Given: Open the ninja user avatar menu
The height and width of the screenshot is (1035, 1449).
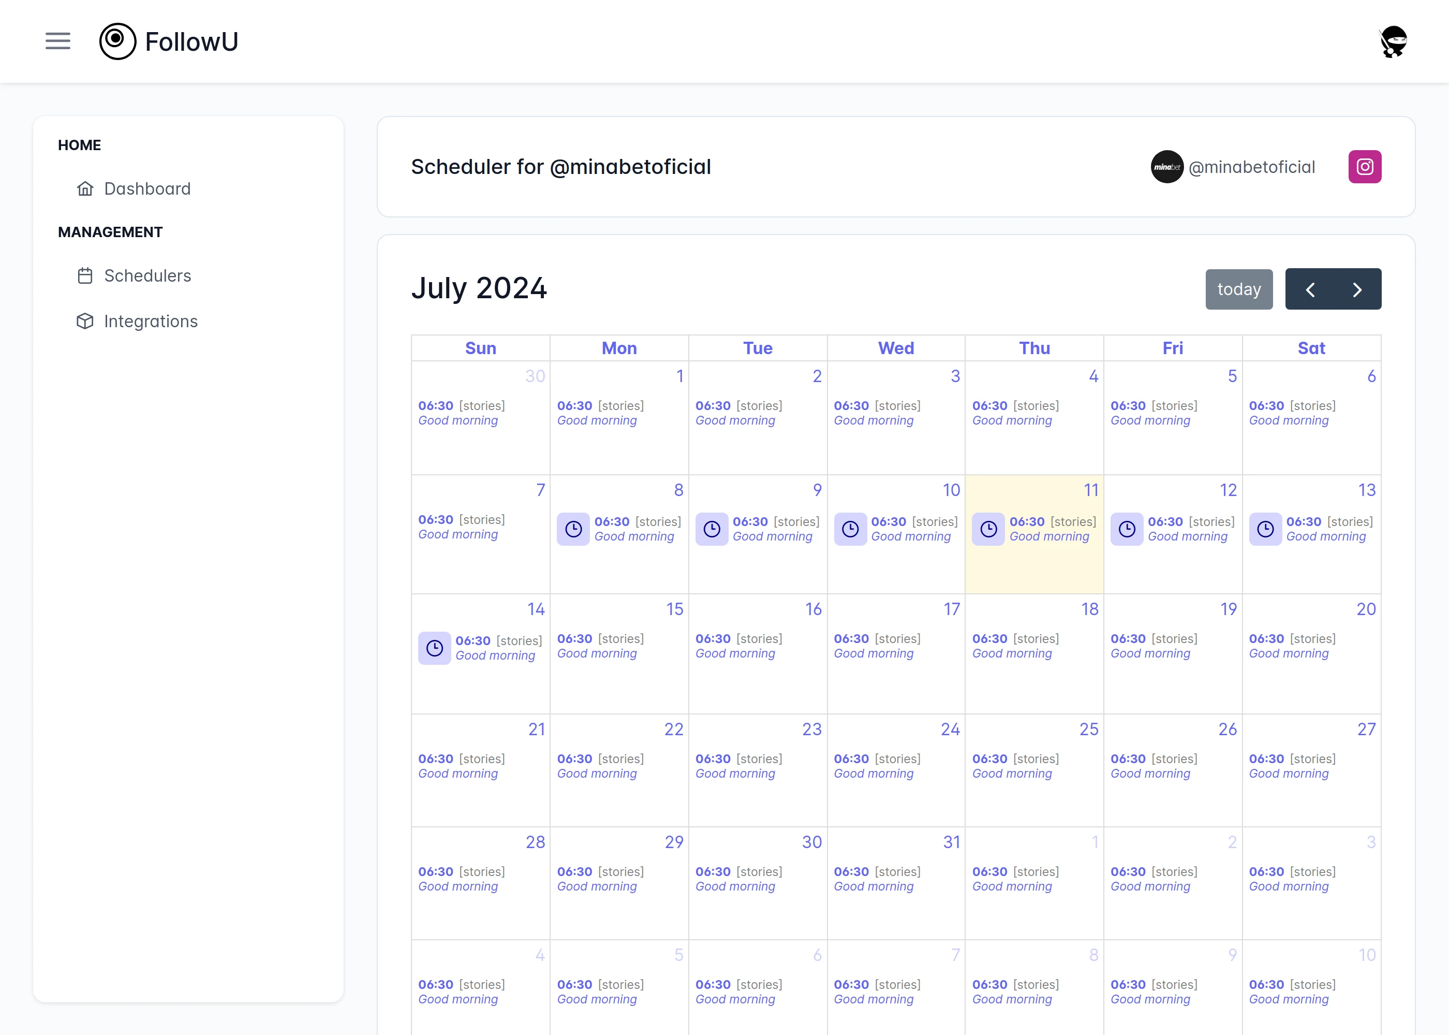Looking at the screenshot, I should pyautogui.click(x=1393, y=42).
